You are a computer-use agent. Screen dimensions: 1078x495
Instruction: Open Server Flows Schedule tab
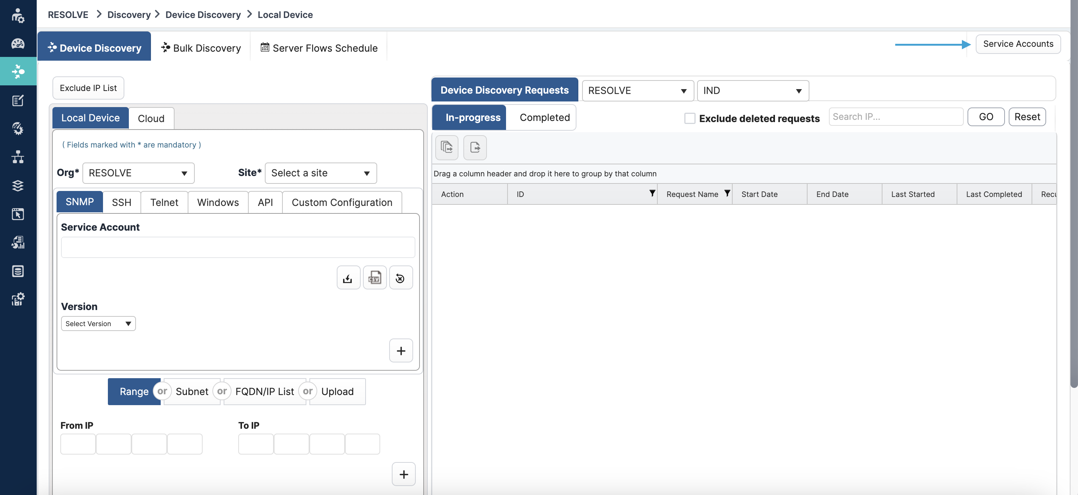(x=318, y=48)
